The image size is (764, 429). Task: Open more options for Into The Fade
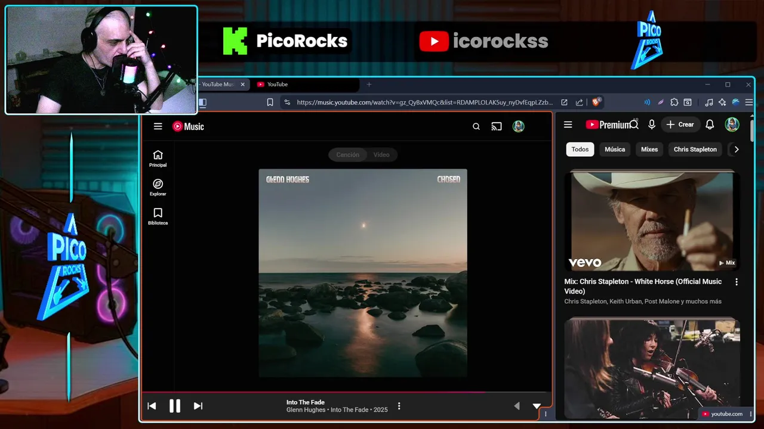(x=399, y=406)
